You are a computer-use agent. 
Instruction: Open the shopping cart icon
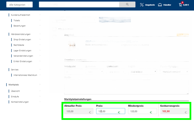(x=180, y=5)
